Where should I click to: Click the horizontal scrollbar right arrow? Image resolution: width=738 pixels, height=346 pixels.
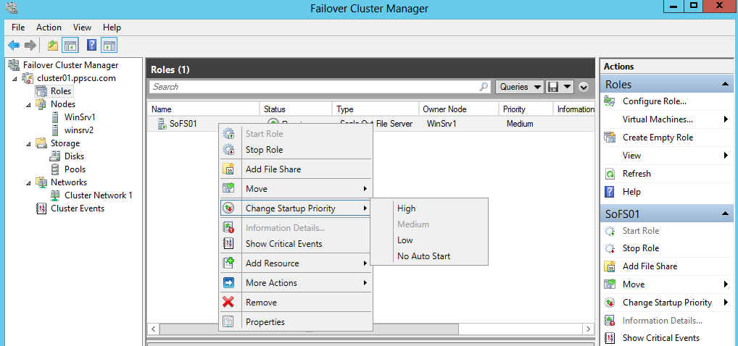click(588, 329)
